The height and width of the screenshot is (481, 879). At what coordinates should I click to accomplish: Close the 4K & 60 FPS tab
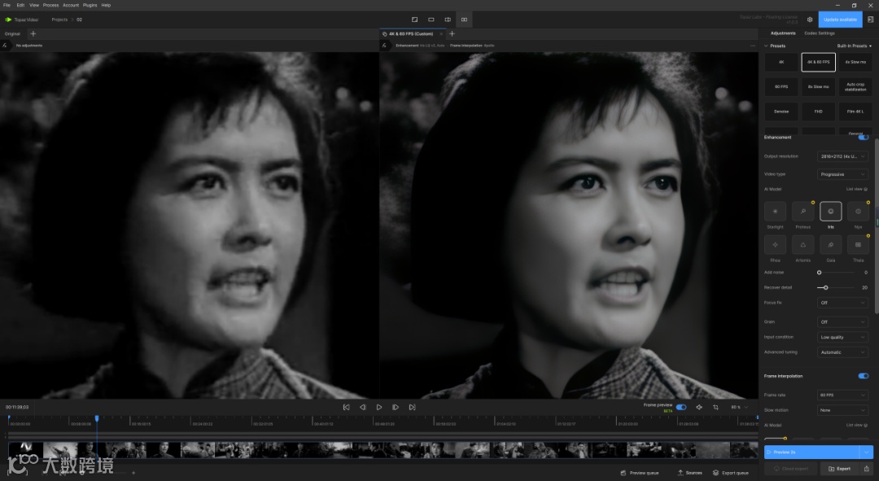click(441, 33)
